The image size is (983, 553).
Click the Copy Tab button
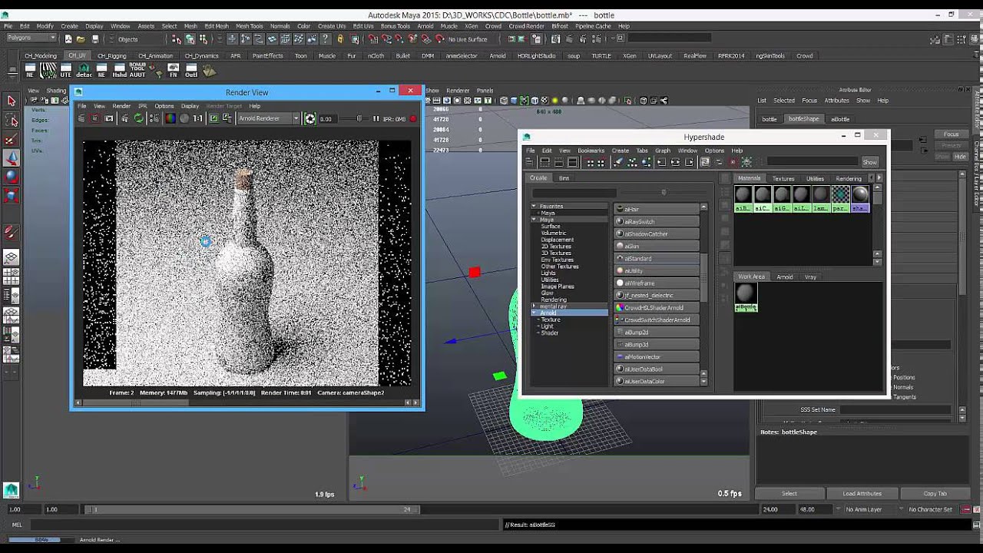[x=935, y=493]
